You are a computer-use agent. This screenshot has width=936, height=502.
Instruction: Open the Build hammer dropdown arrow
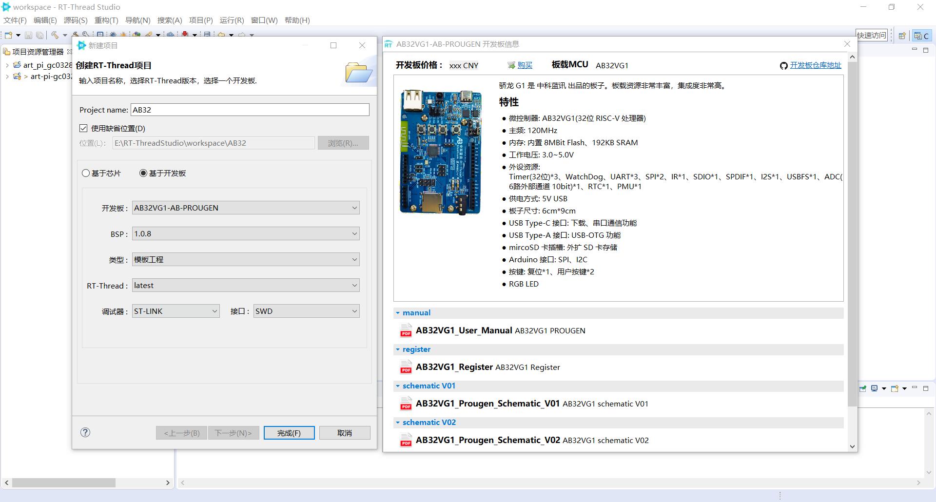pyautogui.click(x=65, y=35)
